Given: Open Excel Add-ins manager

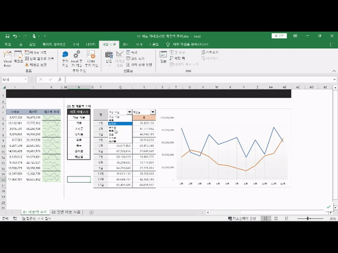Looking at the screenshot, I should 77,58.
